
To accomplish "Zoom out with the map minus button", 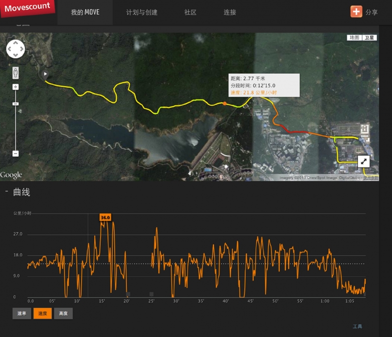I will tap(16, 153).
